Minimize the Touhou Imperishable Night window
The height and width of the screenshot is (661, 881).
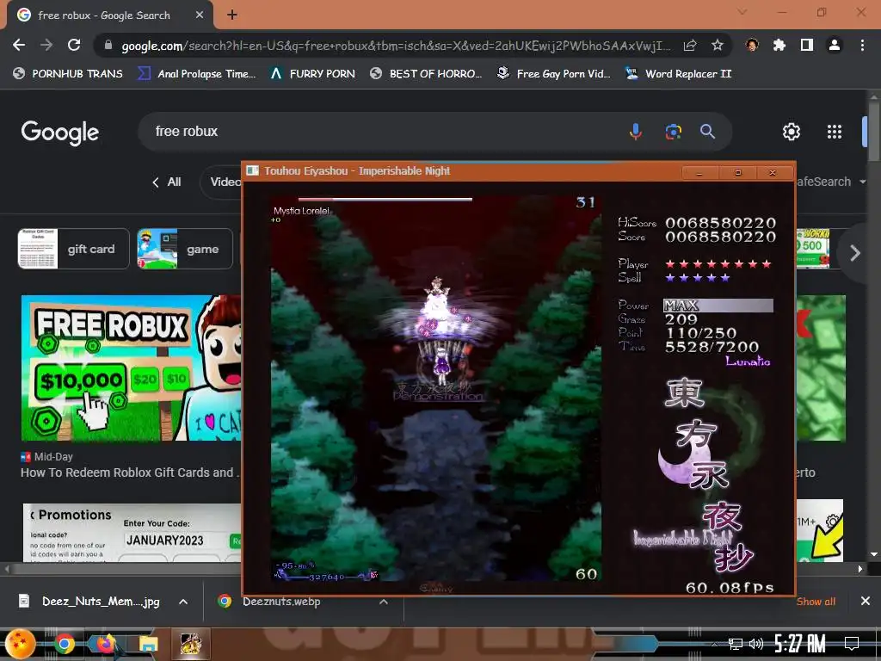click(x=699, y=172)
